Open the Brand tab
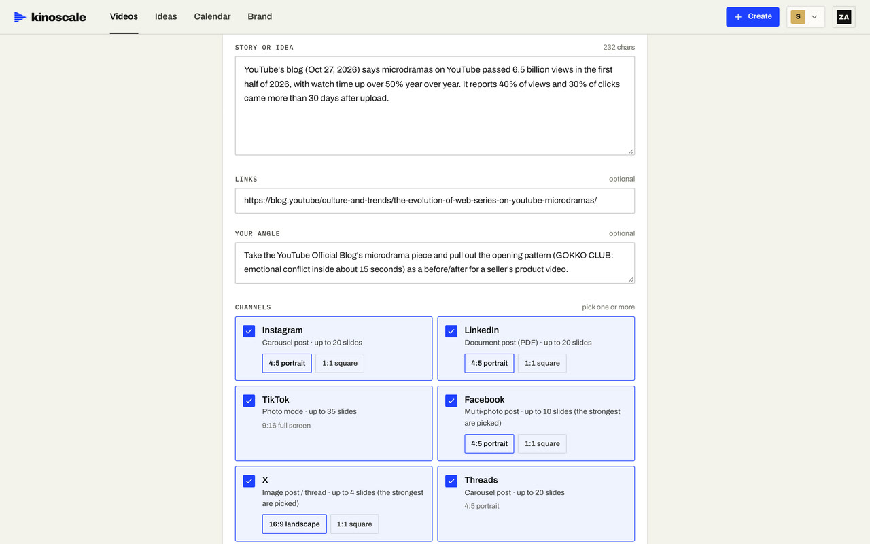The width and height of the screenshot is (870, 544). pyautogui.click(x=260, y=17)
